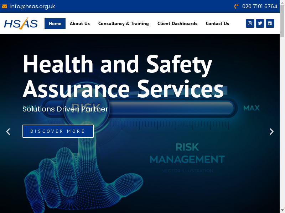This screenshot has height=213, width=285.
Task: Open the LinkedIn social icon
Action: click(270, 23)
